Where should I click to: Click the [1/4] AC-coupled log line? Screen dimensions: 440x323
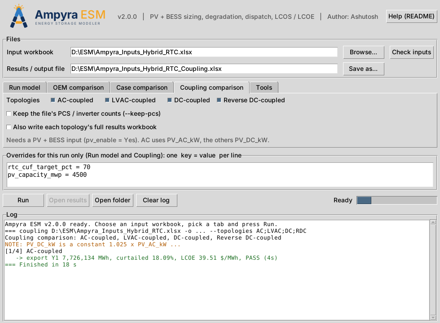coord(34,251)
